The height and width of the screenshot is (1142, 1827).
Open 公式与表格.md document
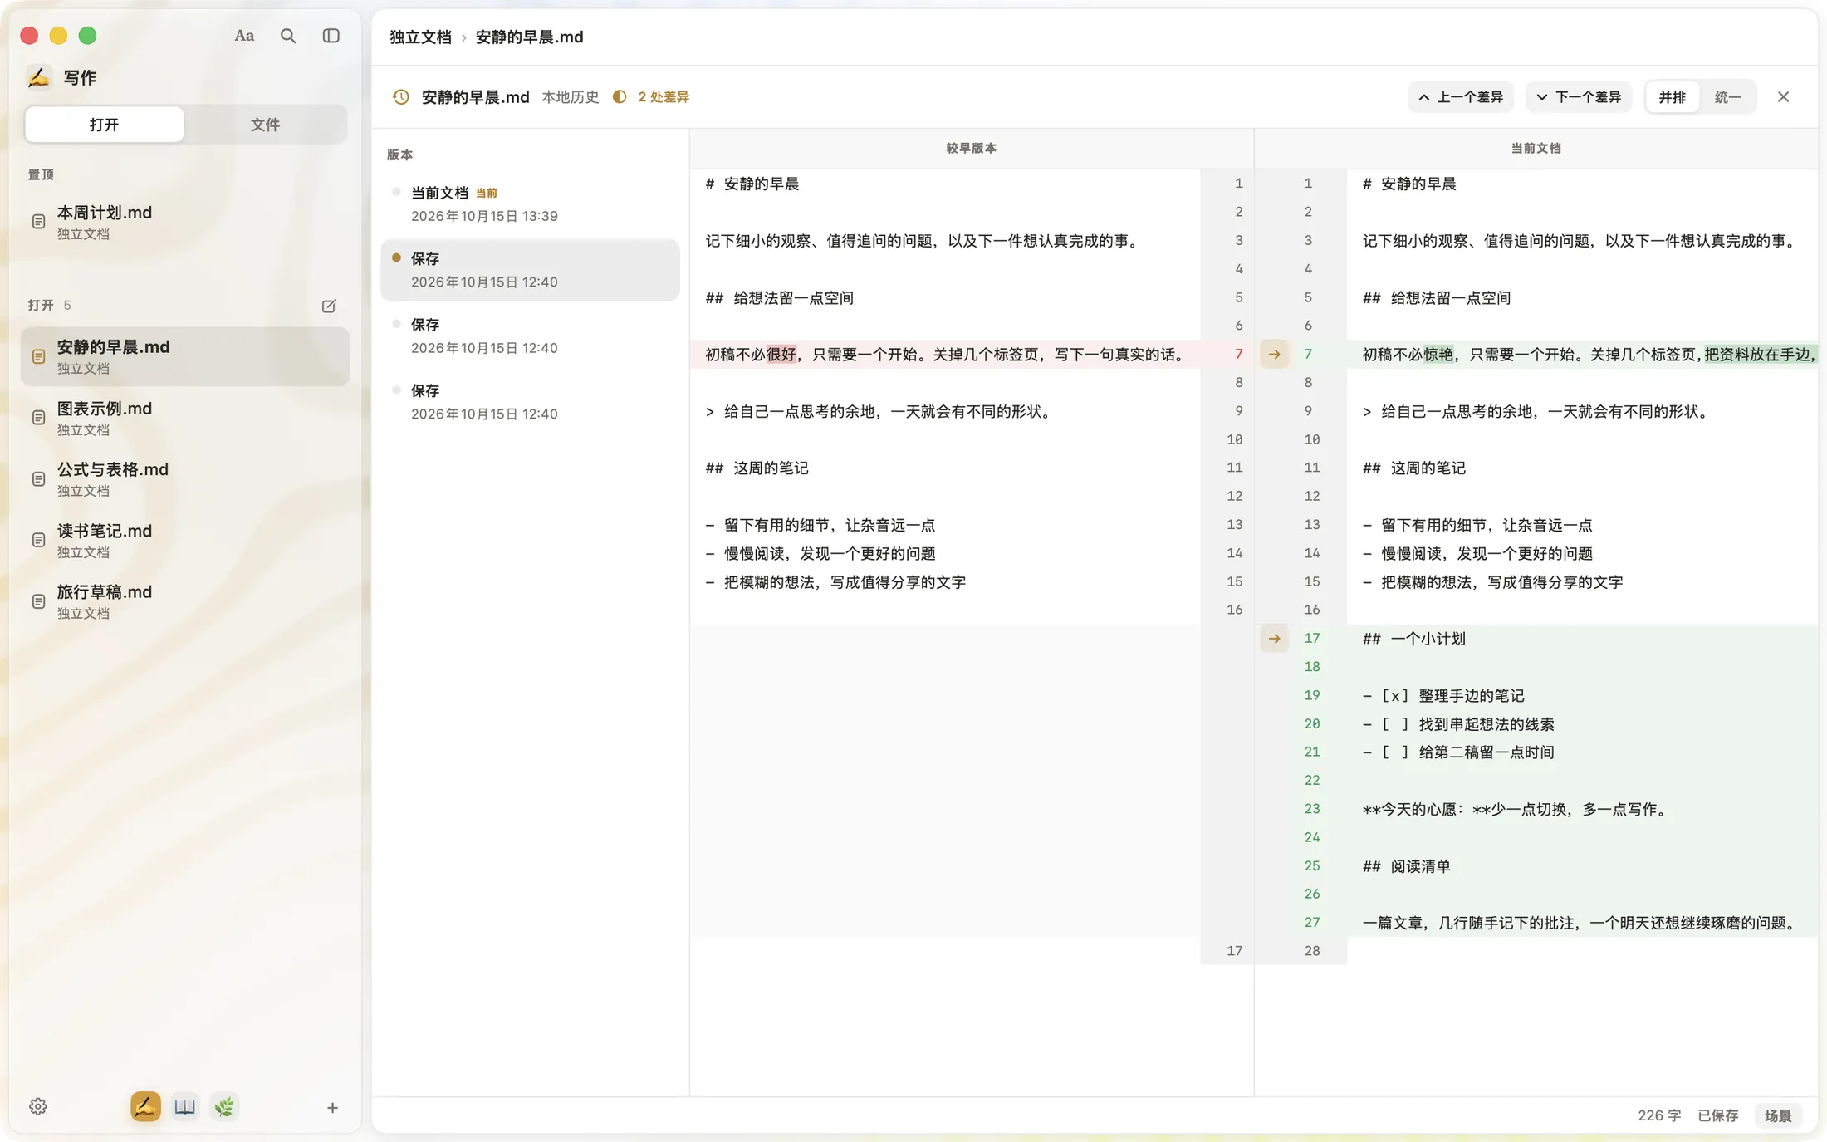pyautogui.click(x=185, y=479)
